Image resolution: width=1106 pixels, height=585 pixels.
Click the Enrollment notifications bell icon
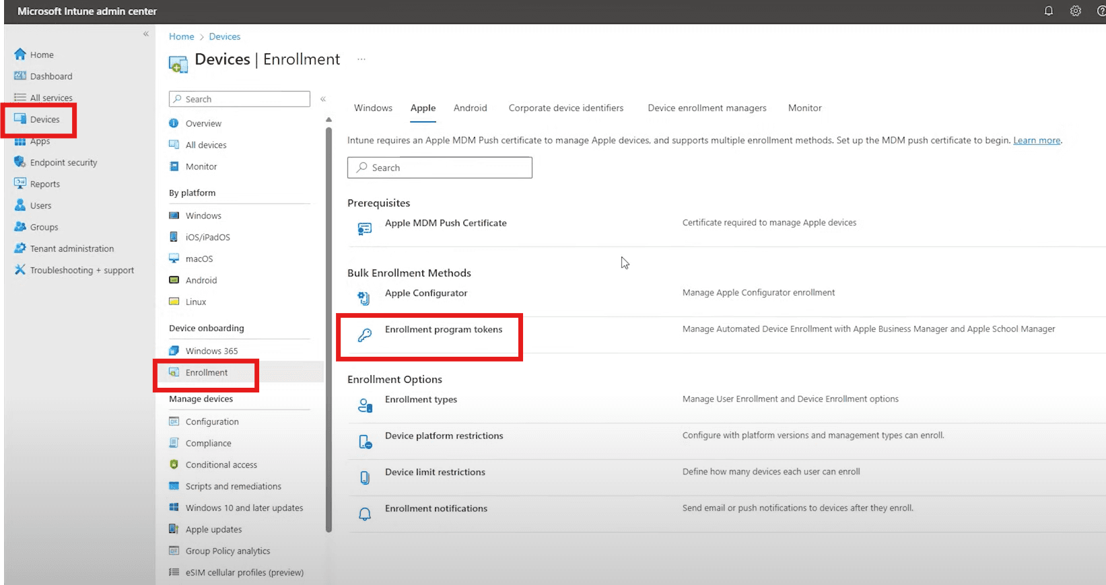click(x=365, y=514)
